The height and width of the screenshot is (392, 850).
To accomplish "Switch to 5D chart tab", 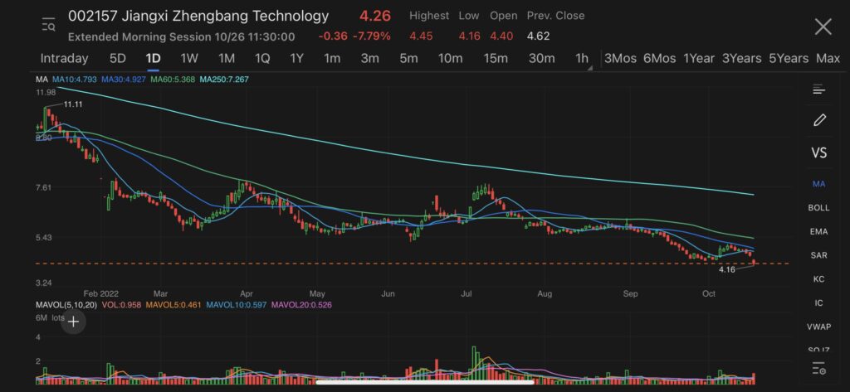I will coord(118,59).
